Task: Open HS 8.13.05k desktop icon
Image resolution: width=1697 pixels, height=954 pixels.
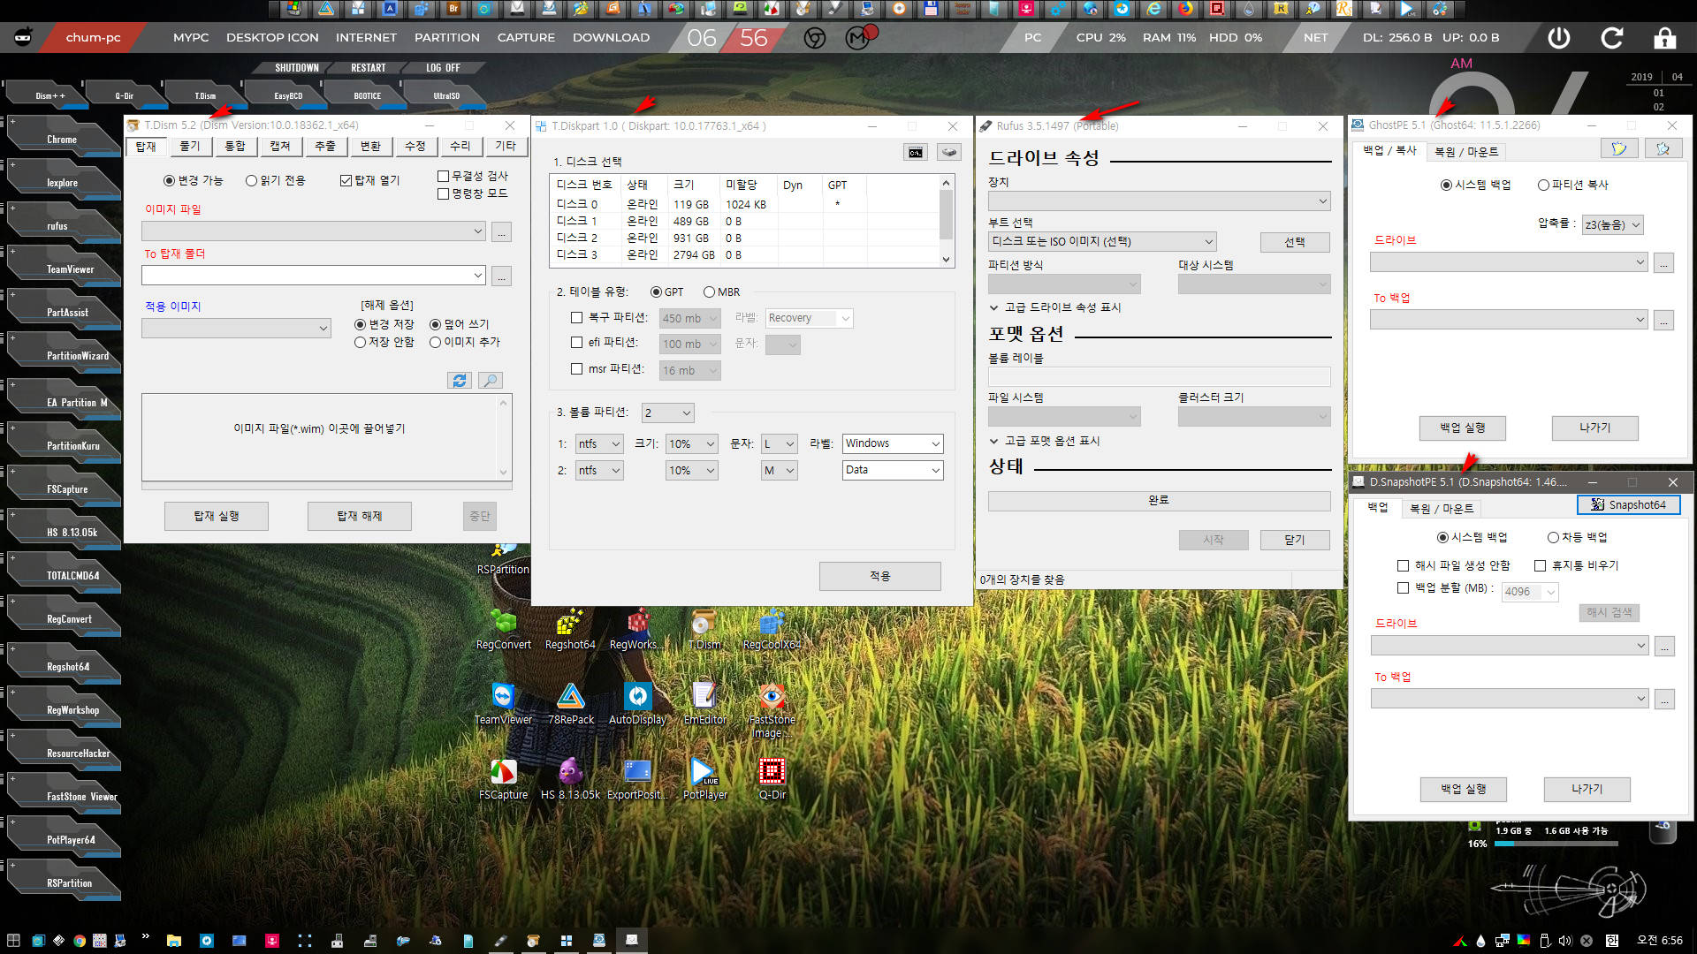Action: [570, 778]
